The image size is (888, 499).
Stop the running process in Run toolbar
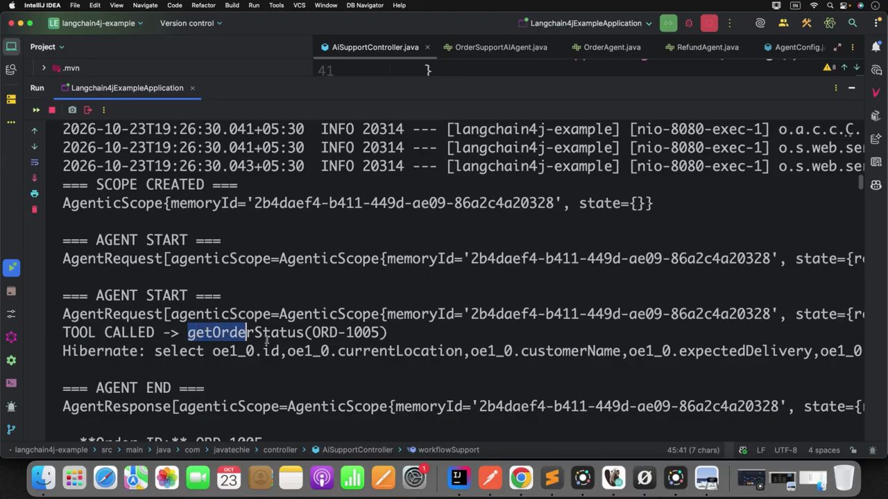point(52,110)
